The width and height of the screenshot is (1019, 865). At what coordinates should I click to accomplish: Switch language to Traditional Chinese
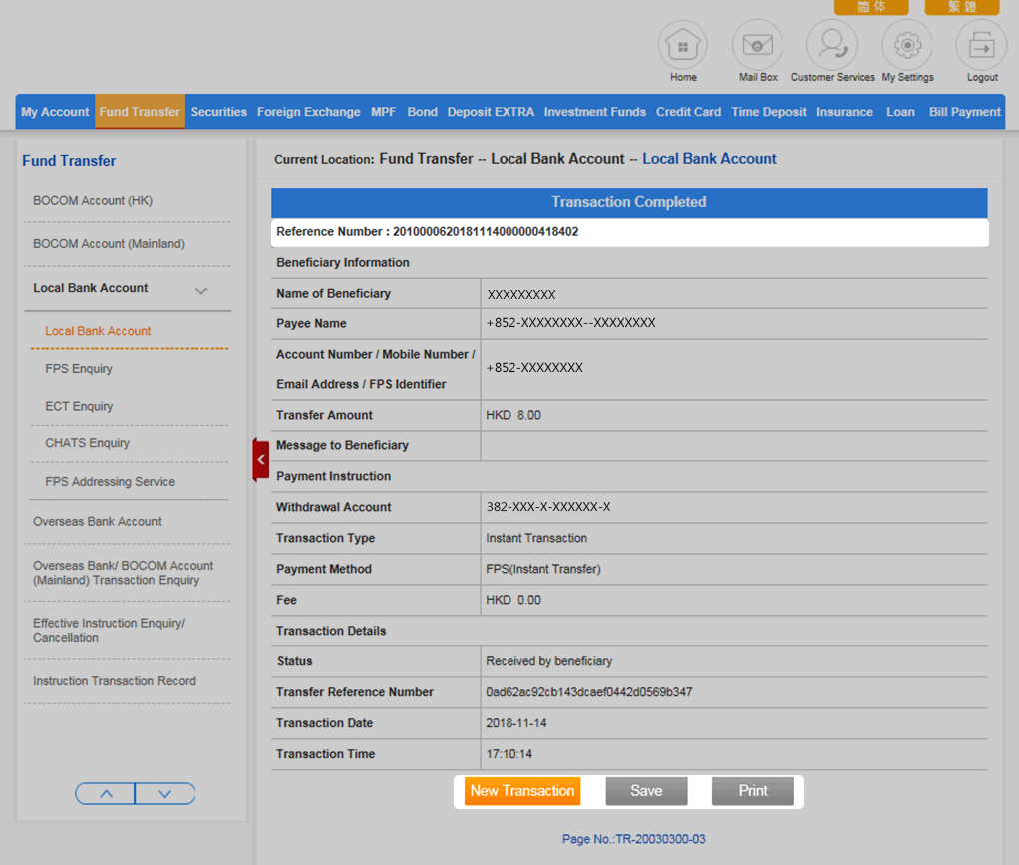tap(961, 7)
